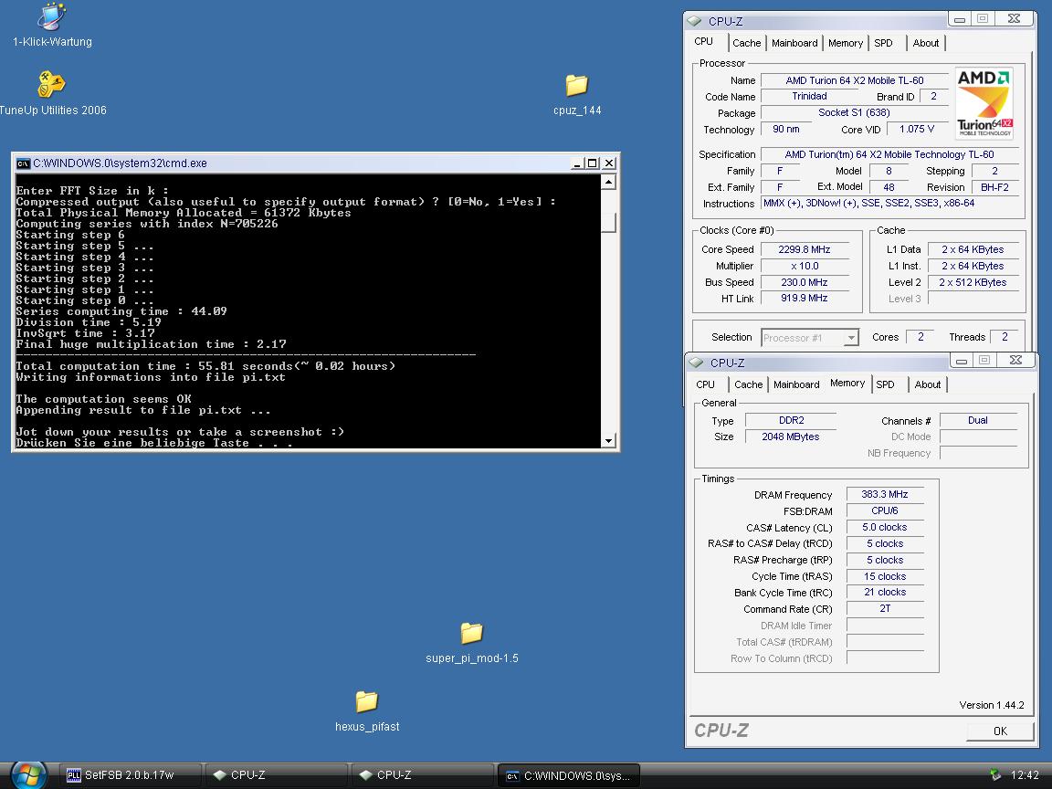Click the cmd window scrollbar down arrow
1052x789 pixels.
(x=608, y=441)
